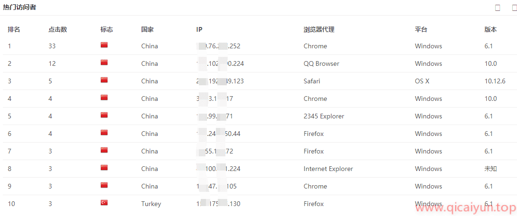The height and width of the screenshot is (216, 517).
Task: Click the 热门访问者 panel title
Action: 19,7
